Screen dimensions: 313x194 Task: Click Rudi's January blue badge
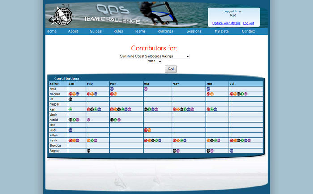click(x=71, y=130)
